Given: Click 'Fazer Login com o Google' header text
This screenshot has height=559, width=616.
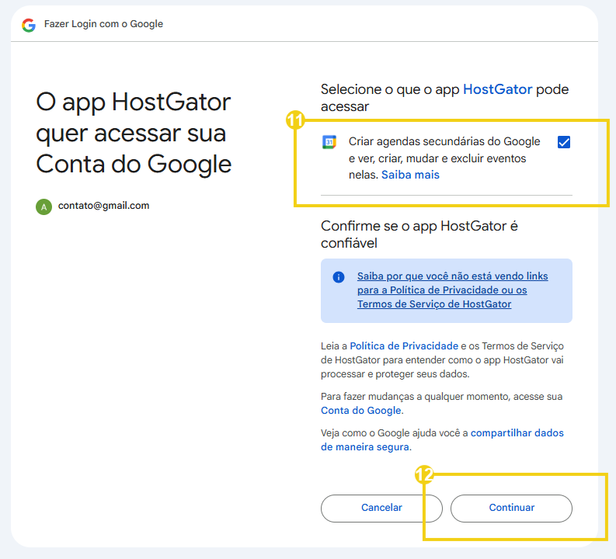Looking at the screenshot, I should (x=103, y=24).
